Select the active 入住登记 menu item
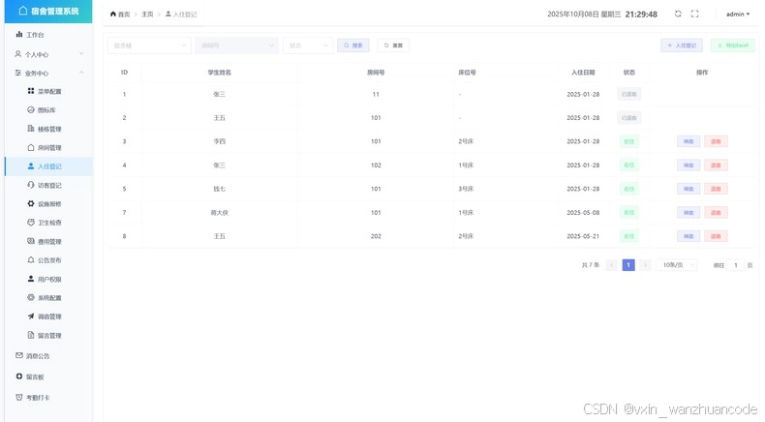765x422 pixels. click(48, 166)
